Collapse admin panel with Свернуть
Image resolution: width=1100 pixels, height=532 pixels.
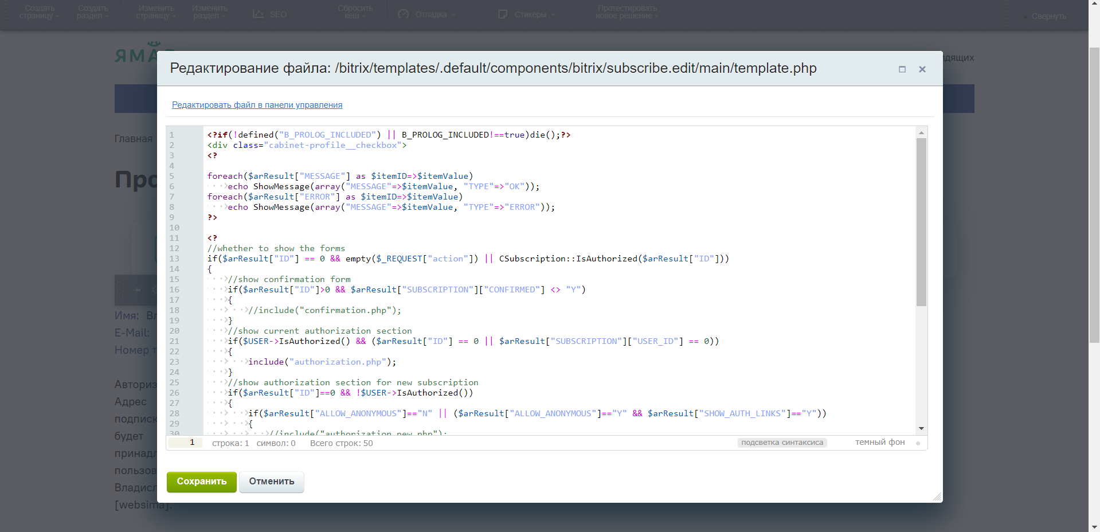(x=1044, y=16)
